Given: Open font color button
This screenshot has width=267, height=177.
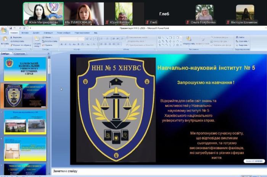Looking at the screenshot, I should coord(94,44).
